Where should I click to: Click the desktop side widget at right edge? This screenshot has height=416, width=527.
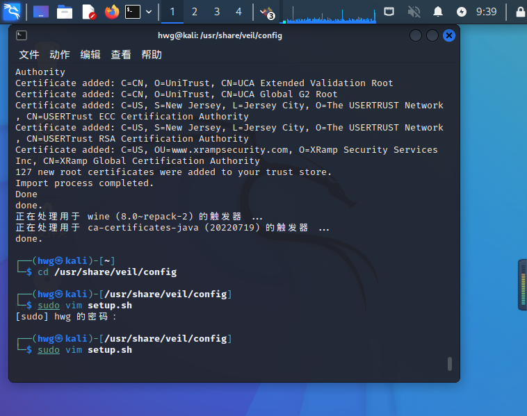click(x=522, y=285)
